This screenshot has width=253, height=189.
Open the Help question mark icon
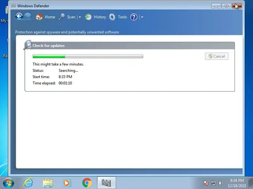point(134,17)
